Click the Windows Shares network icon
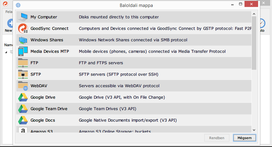 (x=23, y=40)
